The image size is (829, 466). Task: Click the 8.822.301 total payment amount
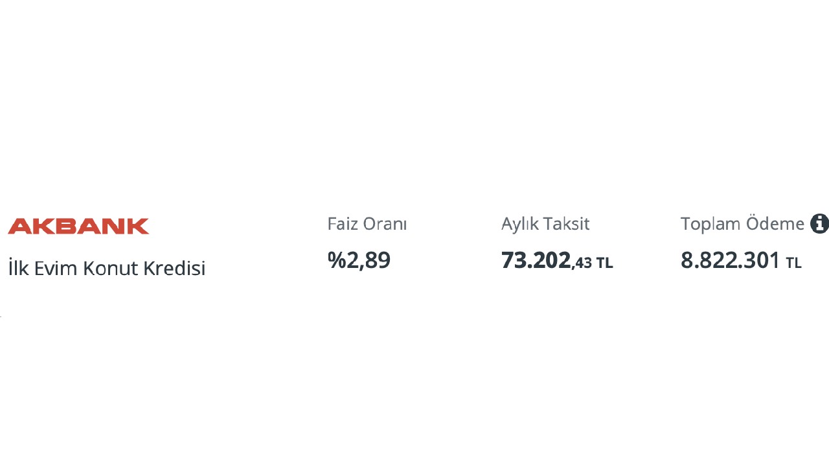click(730, 260)
